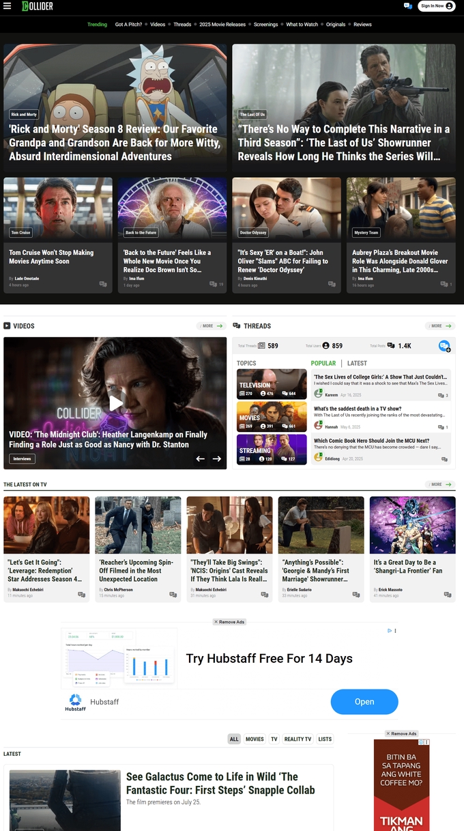
Task: Select the ALL filter tab
Action: coord(234,739)
